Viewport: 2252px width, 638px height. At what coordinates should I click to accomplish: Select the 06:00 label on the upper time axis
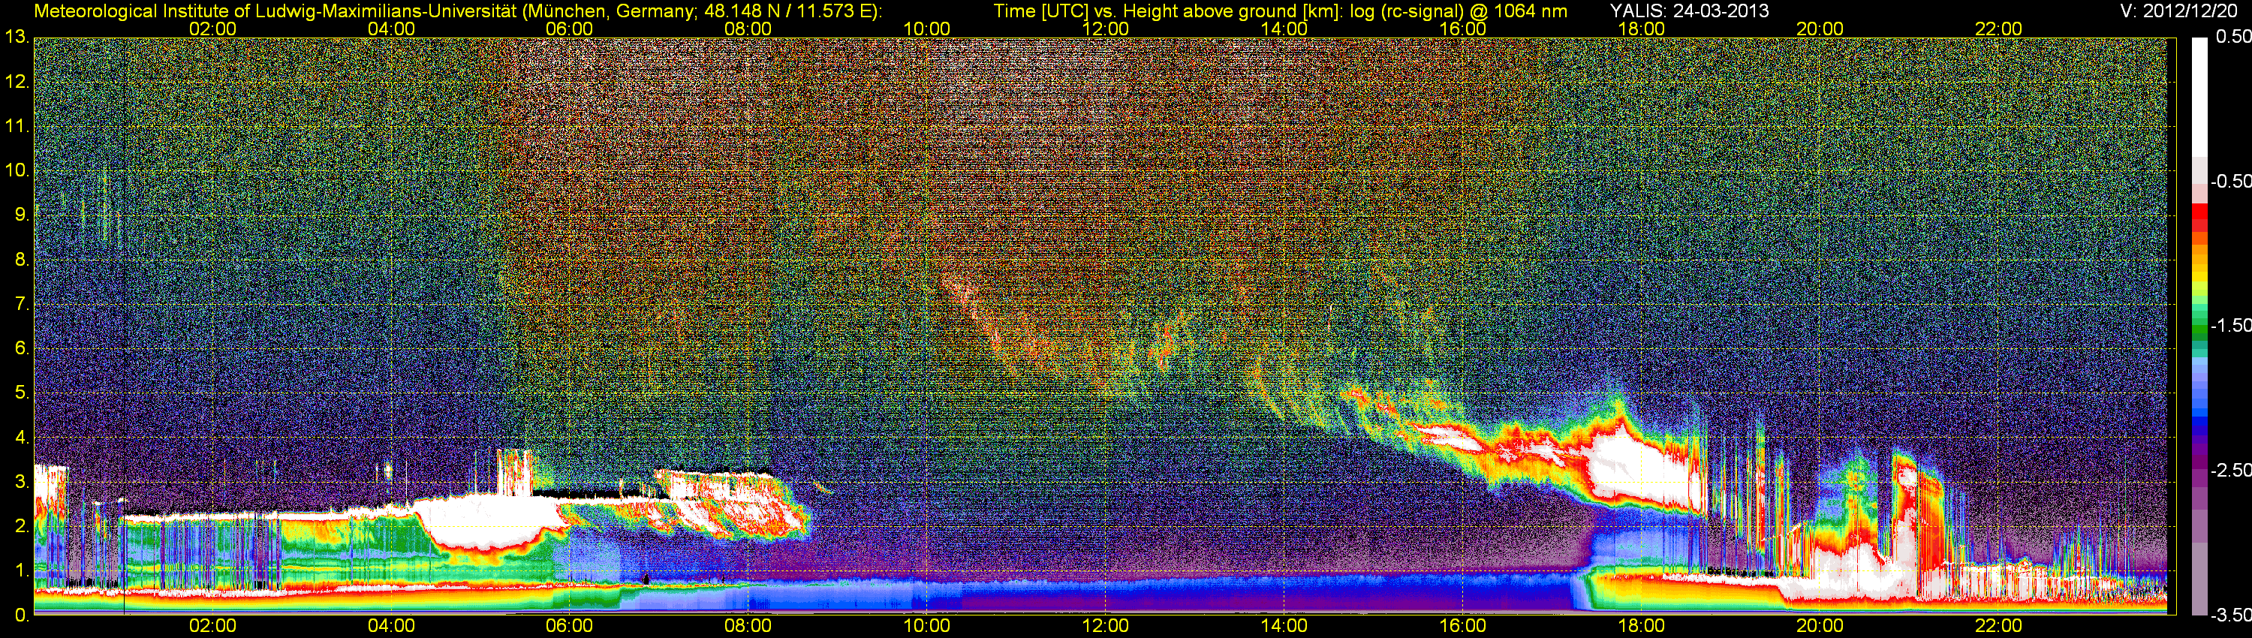(569, 29)
